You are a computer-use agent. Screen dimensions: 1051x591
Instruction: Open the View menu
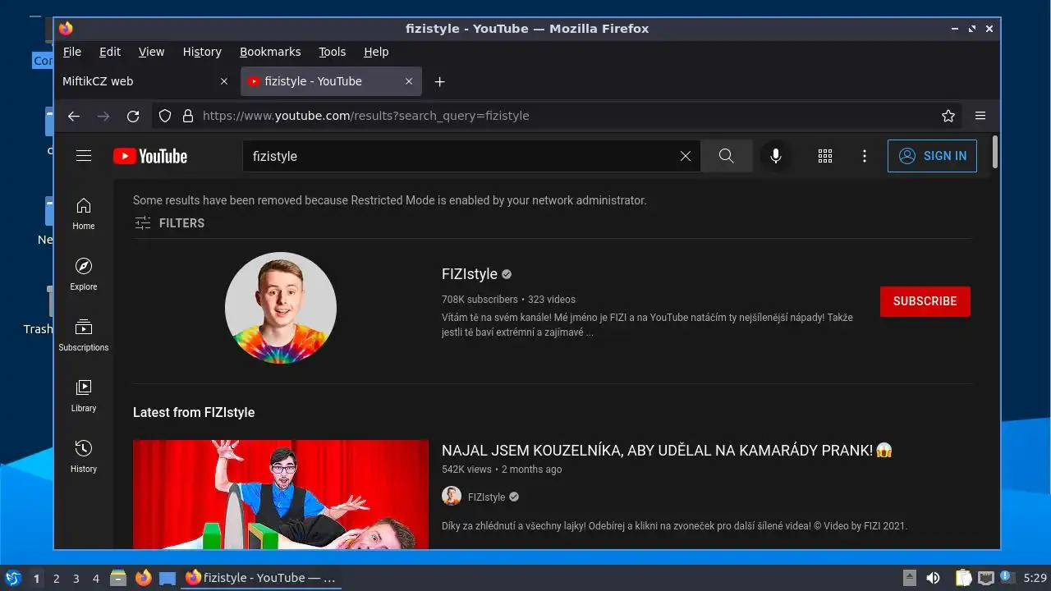pos(151,52)
